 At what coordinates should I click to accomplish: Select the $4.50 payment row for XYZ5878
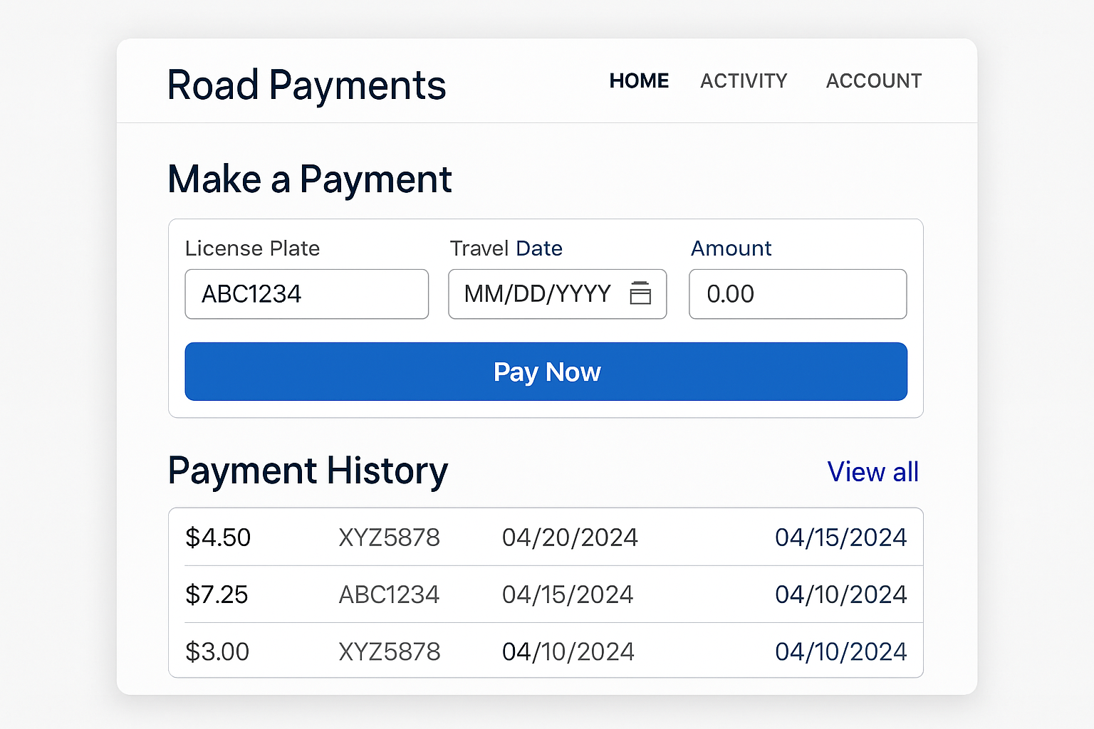coord(546,537)
